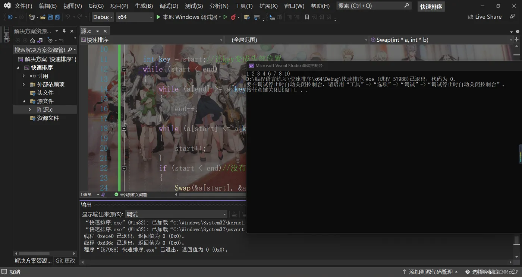Click the pending changes filter clock icon
The image size is (522, 277).
pos(50,40)
